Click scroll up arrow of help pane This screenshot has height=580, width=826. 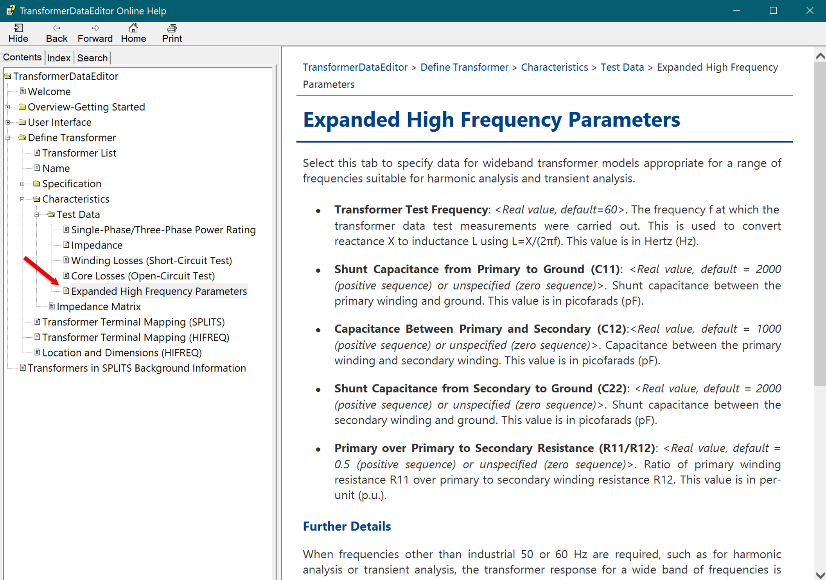coord(820,56)
